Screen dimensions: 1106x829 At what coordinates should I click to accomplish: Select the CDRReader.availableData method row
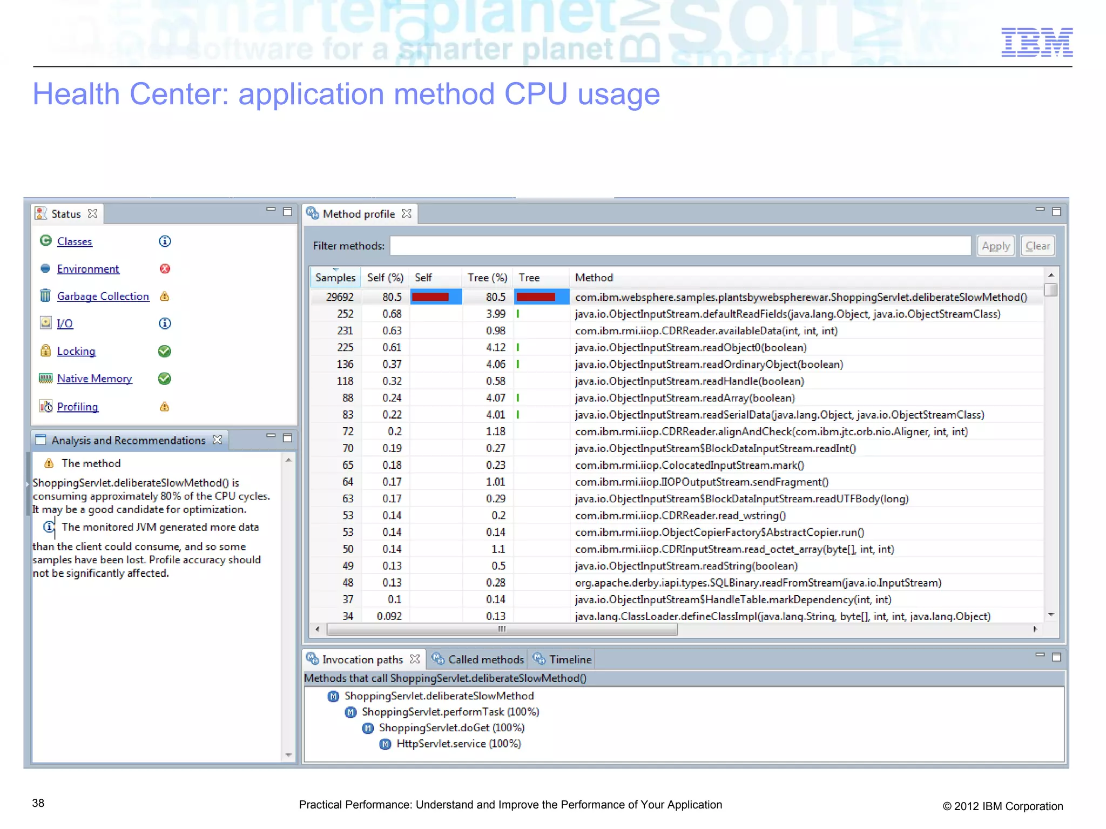pos(677,331)
